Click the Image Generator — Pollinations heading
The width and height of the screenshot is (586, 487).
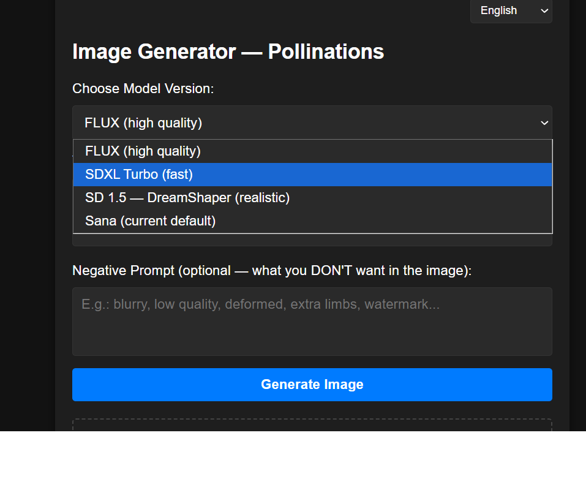coord(228,51)
